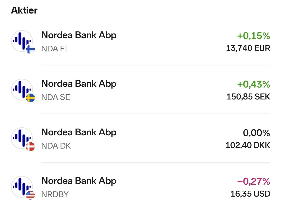This screenshot has width=281, height=214.
Task: Click the Finnish flag badge
Action: click(30, 49)
